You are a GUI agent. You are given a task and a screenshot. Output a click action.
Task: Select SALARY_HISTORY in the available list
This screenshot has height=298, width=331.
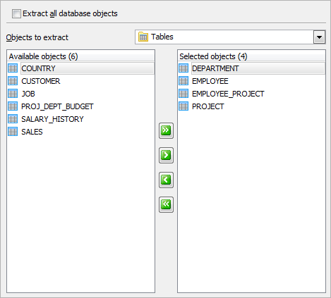point(52,119)
